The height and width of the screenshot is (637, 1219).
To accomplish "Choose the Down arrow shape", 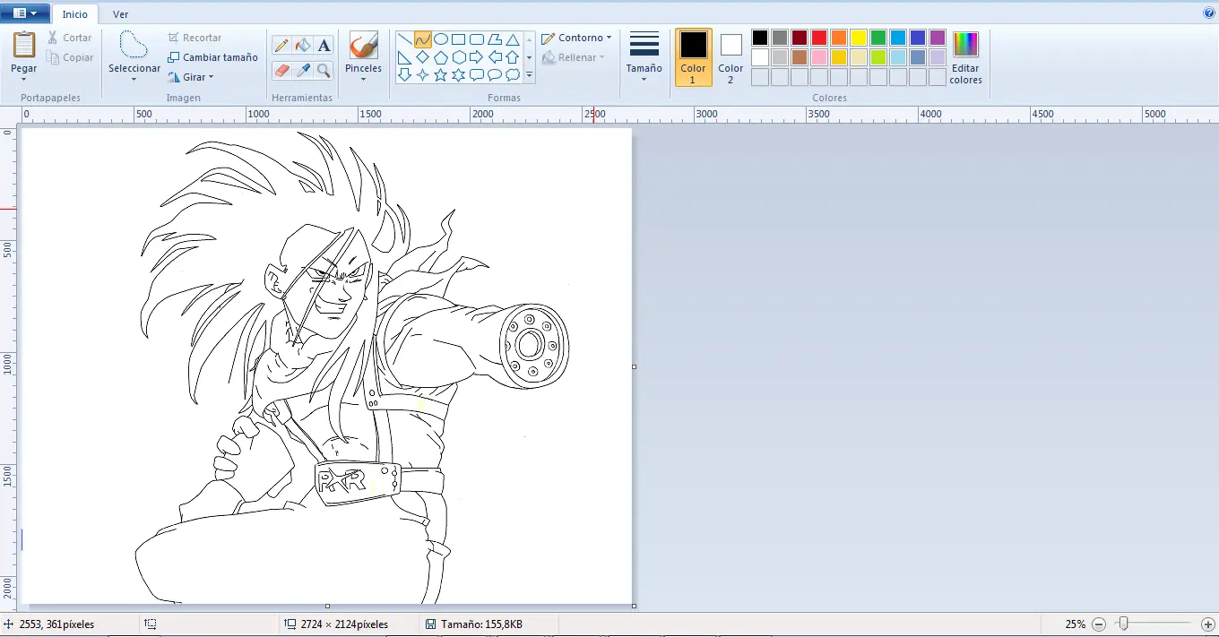I will coord(405,75).
